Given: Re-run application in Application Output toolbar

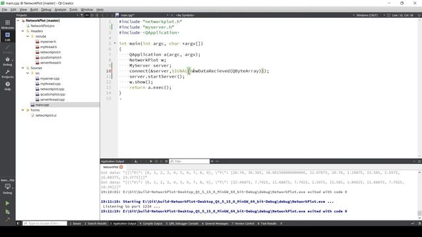Looking at the screenshot, I should [x=151, y=161].
